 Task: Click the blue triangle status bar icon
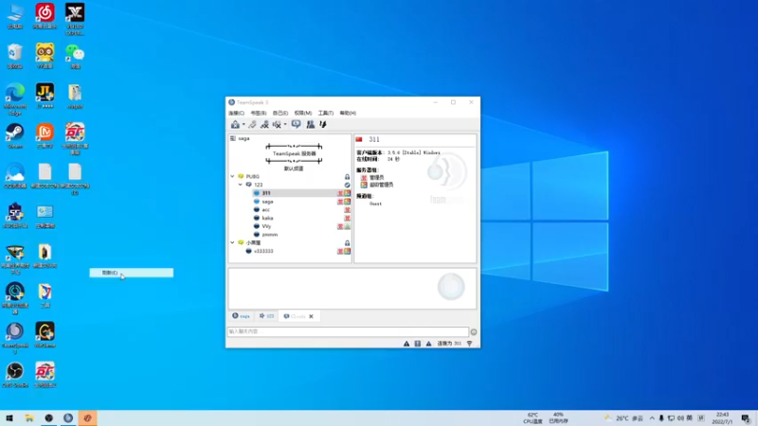click(429, 344)
